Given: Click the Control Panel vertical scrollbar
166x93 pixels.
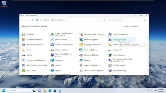Looking at the screenshot, I should [148, 51].
